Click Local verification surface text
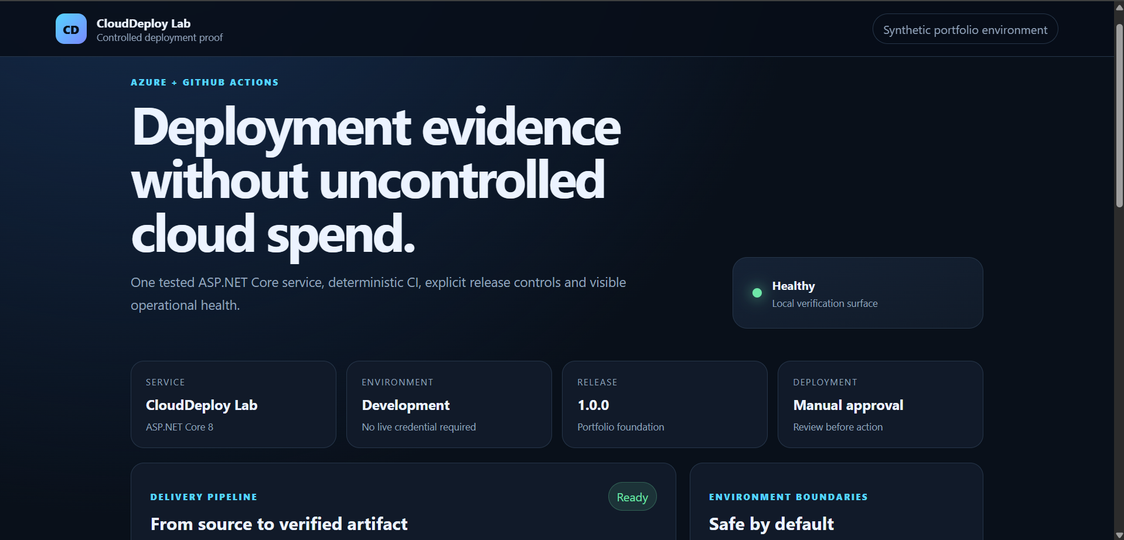 (825, 303)
